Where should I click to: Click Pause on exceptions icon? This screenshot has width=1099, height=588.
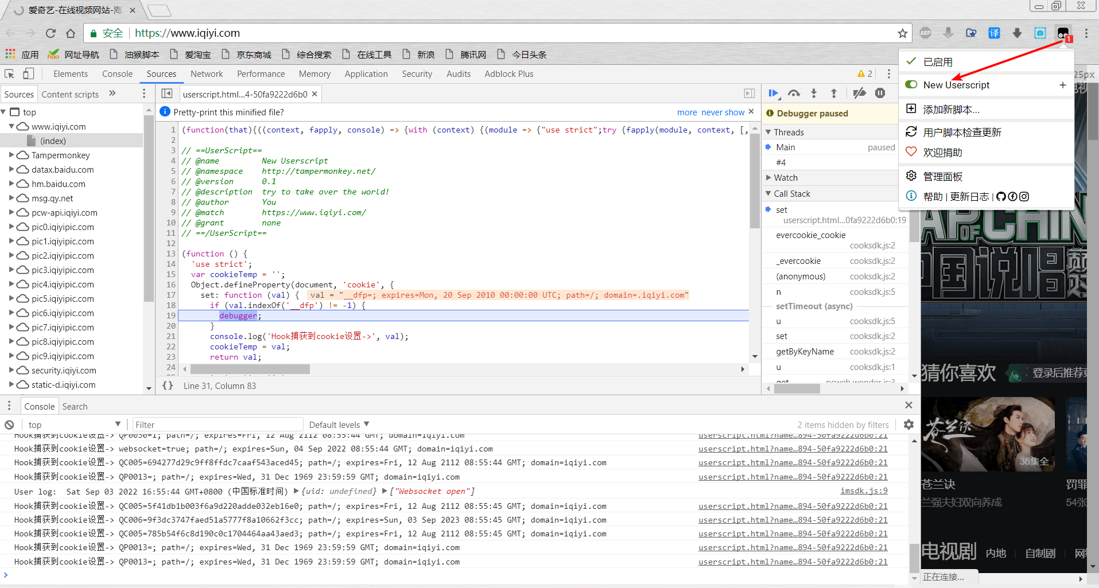(x=880, y=94)
